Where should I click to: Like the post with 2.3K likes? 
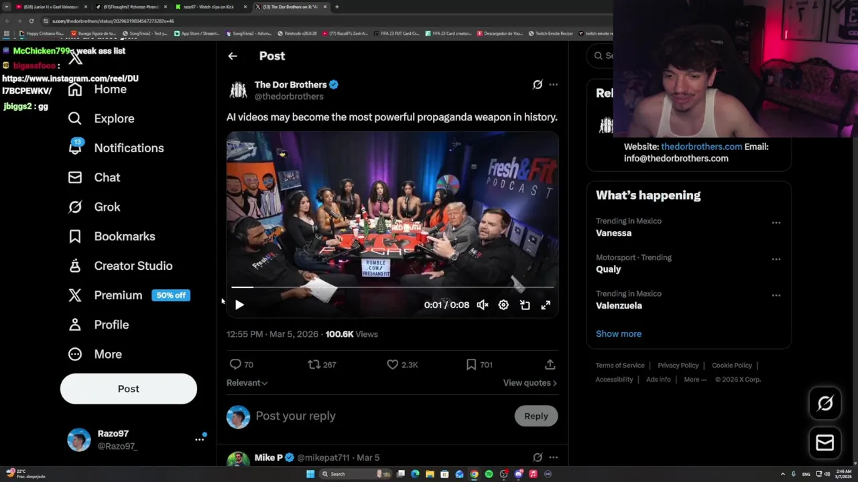(393, 365)
